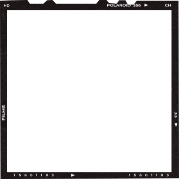Click the bottom-left 15601103 serial number
The height and width of the screenshot is (179, 179).
point(34,175)
